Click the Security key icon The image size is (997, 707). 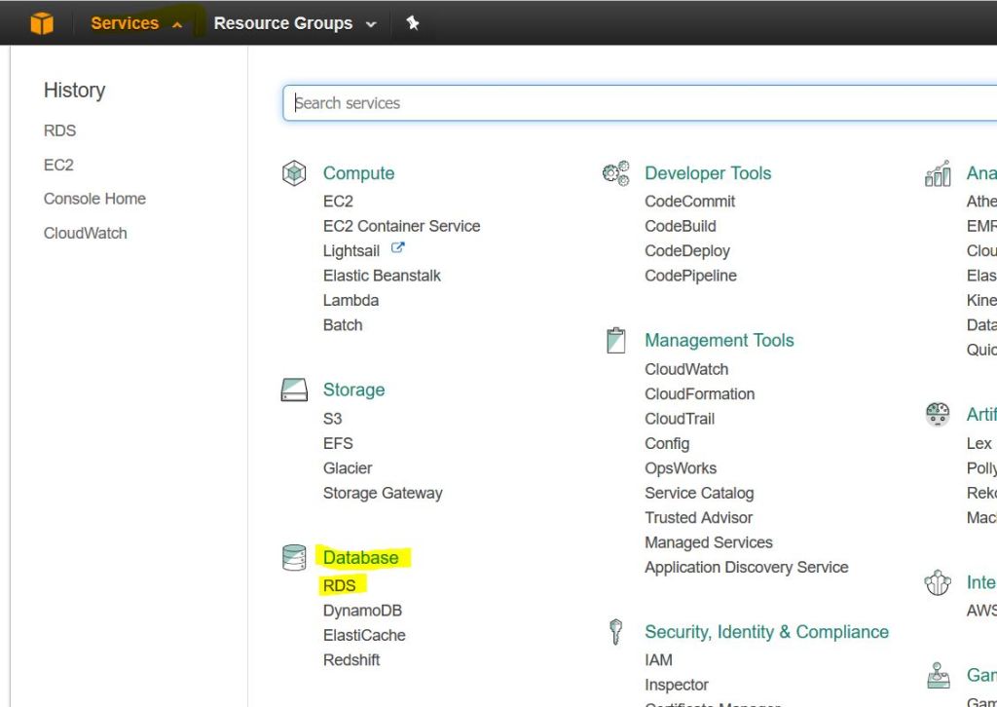click(615, 632)
